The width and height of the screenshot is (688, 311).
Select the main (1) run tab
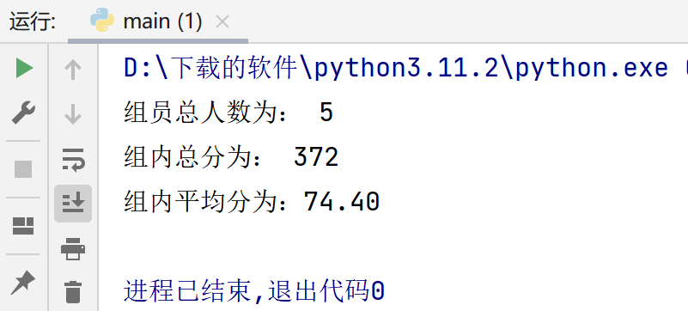point(146,21)
